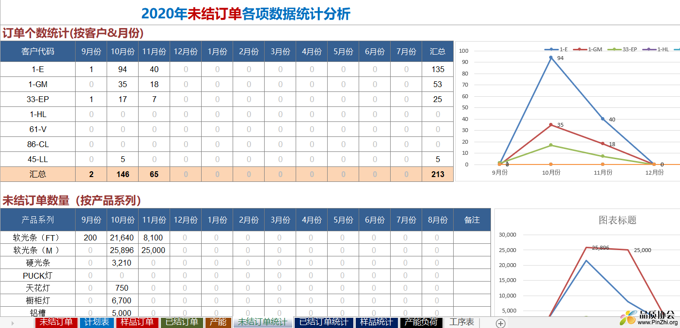Switch to the 工序表 sheet tab

[x=461, y=322]
